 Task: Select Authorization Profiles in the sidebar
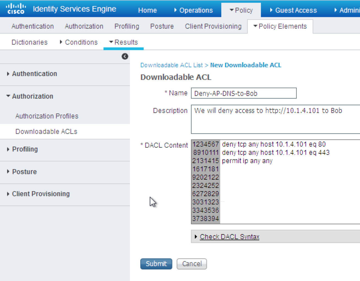tap(47, 116)
